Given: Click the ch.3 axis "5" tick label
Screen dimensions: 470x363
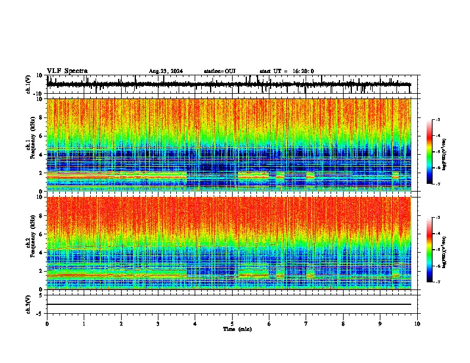Looking at the screenshot, I should pos(41,295).
